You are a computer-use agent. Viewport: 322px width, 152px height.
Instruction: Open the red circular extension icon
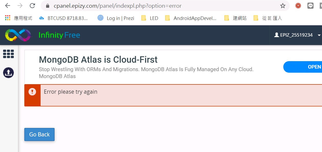click(298, 6)
